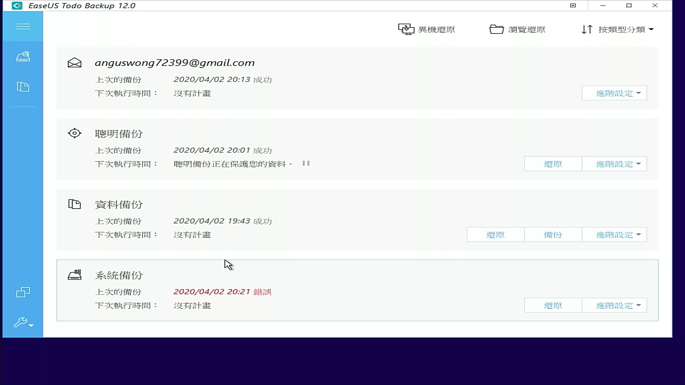The height and width of the screenshot is (385, 685).
Task: Click the 聰明備份 target icon
Action: 75,133
